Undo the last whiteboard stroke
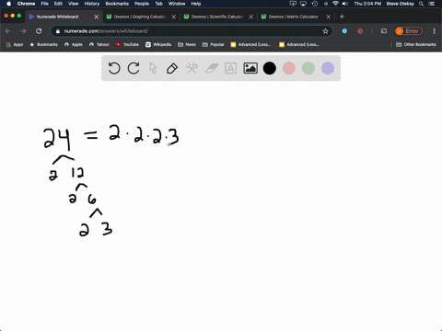 click(x=114, y=68)
